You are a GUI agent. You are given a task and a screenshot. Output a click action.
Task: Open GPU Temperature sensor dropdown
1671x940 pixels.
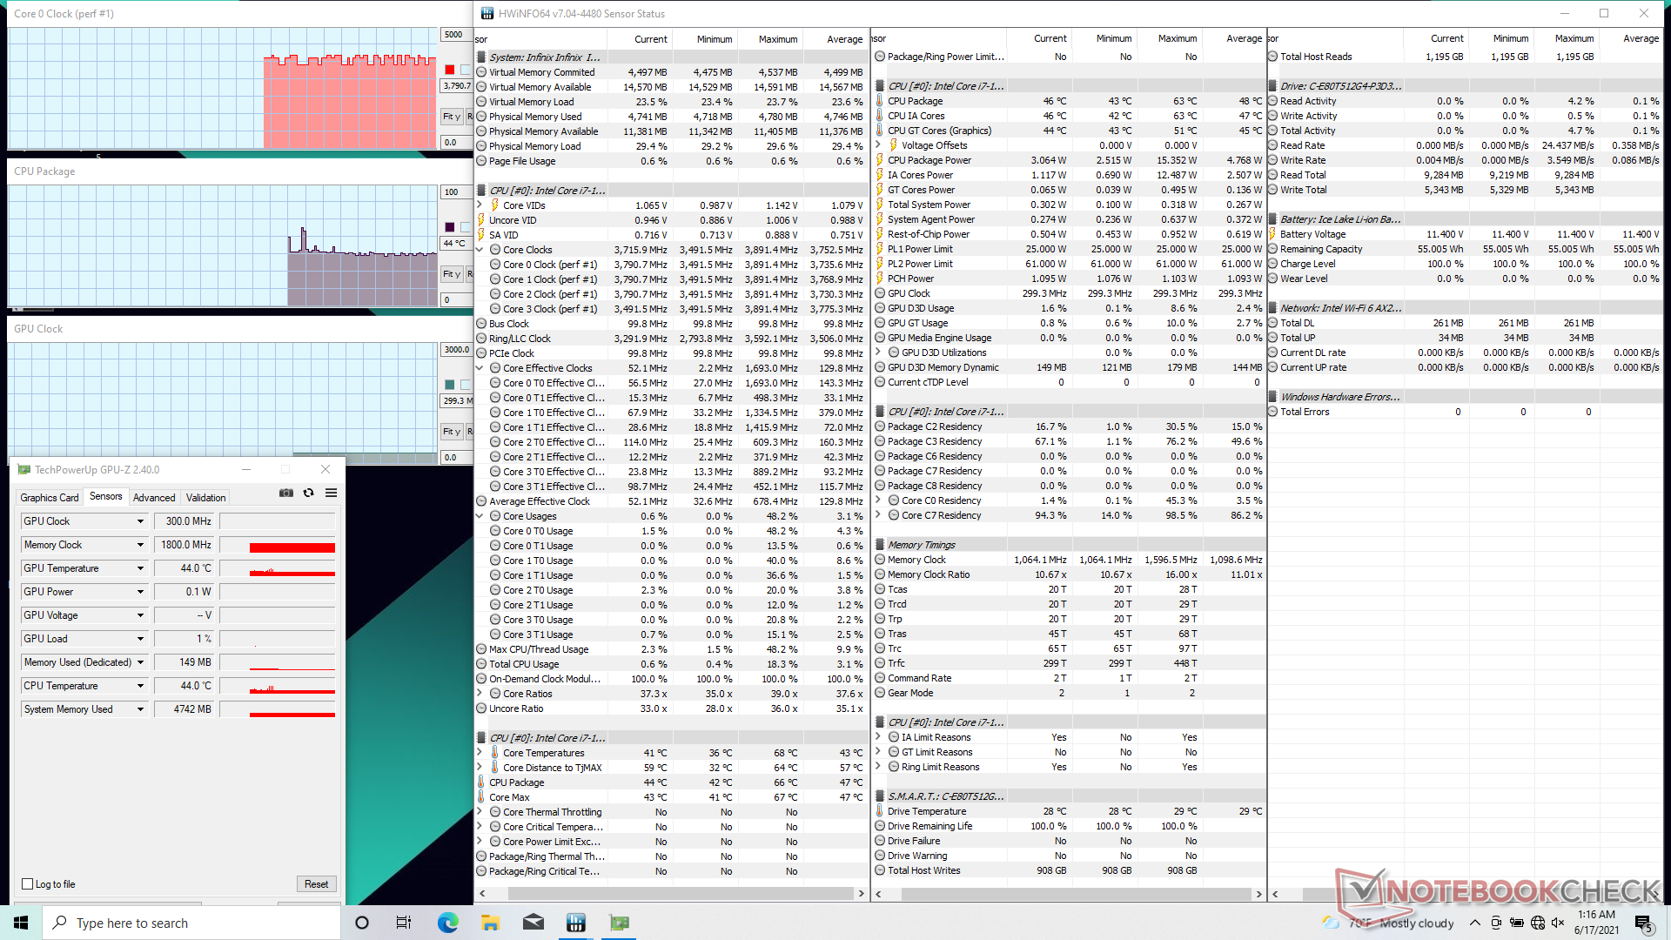tap(140, 568)
